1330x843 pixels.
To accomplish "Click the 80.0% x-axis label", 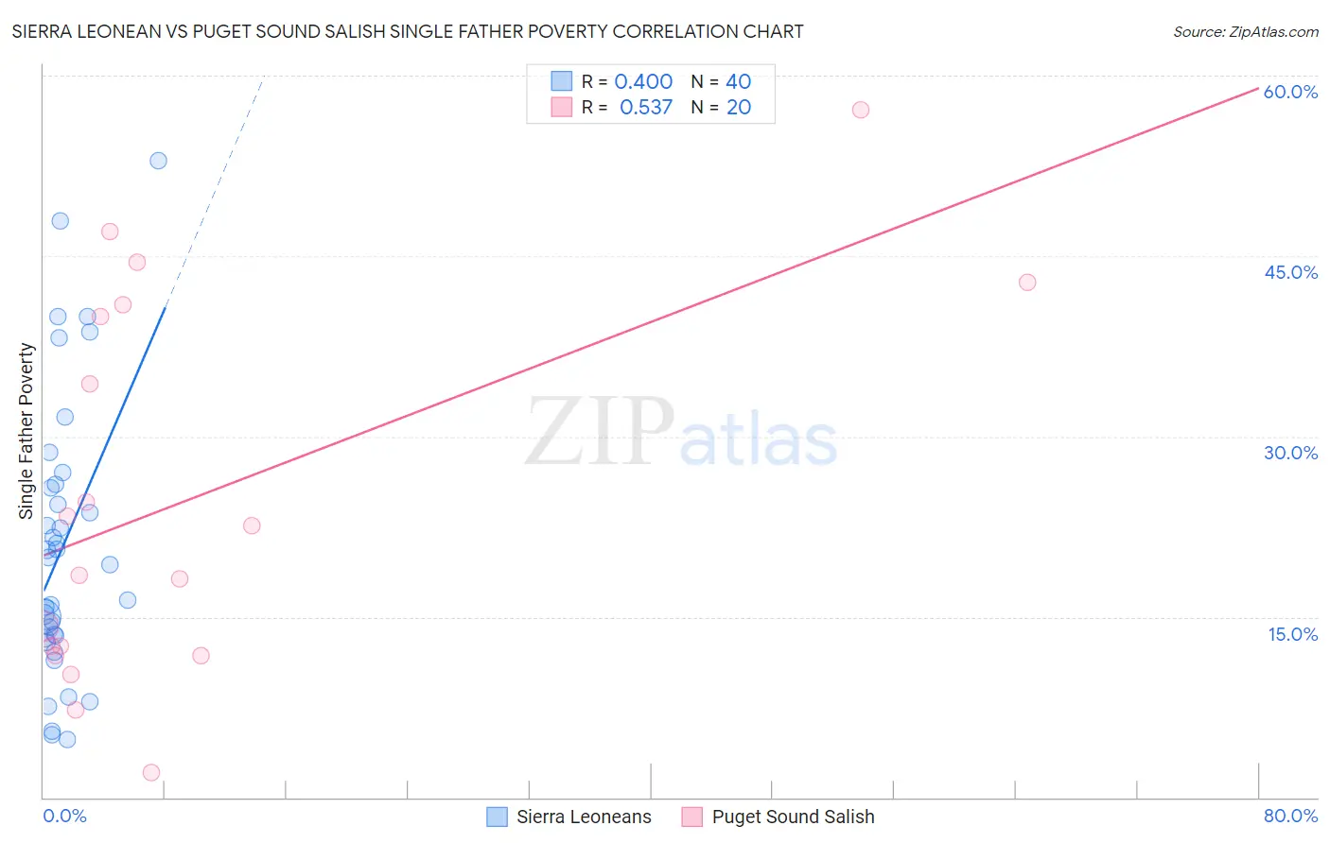I will click(x=1290, y=816).
